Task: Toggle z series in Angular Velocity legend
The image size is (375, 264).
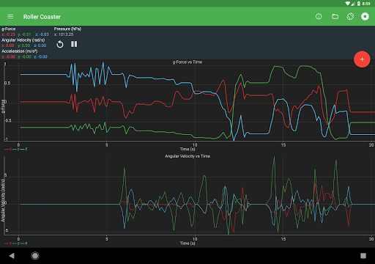Action: coord(23,243)
